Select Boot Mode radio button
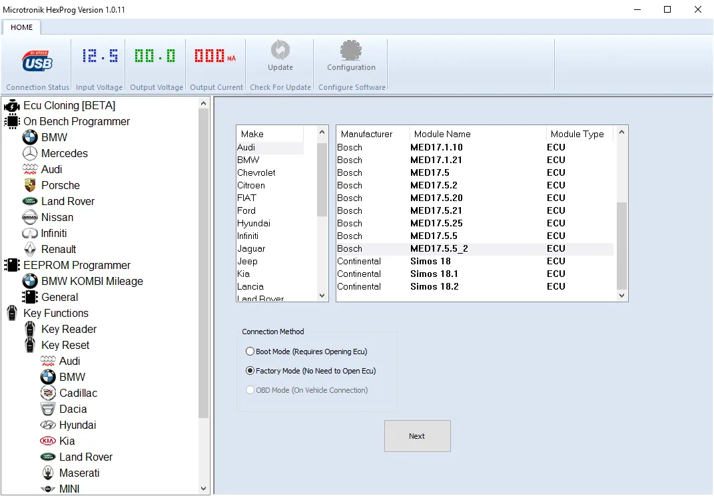 [x=250, y=352]
